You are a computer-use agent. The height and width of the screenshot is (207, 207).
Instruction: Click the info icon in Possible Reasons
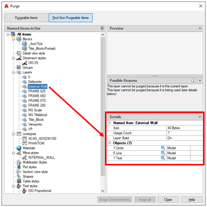[x=193, y=80]
